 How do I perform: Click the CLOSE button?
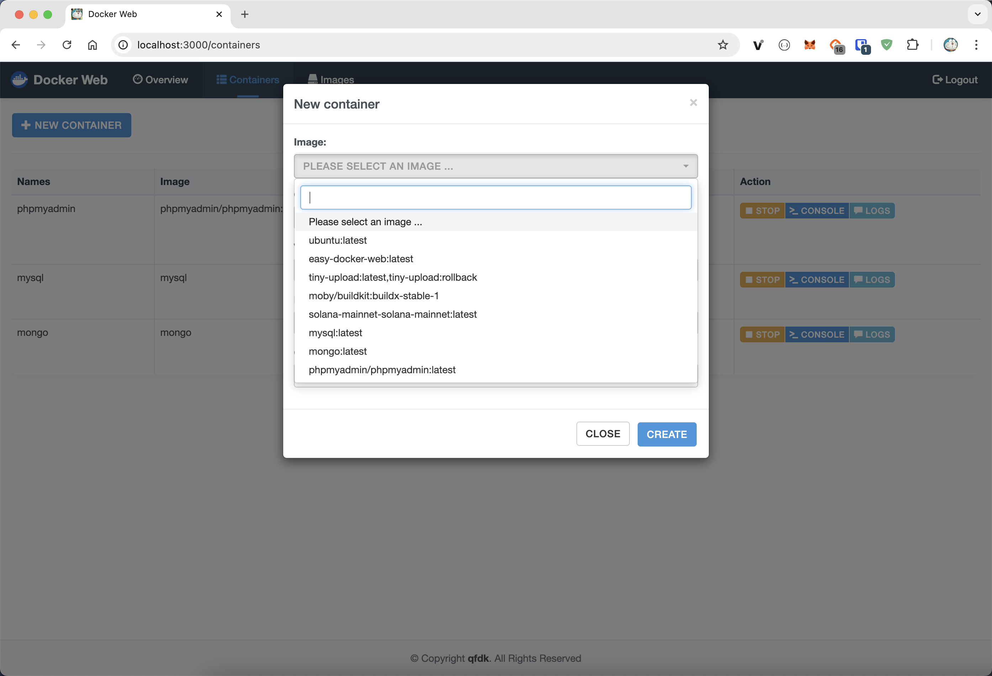pos(602,434)
